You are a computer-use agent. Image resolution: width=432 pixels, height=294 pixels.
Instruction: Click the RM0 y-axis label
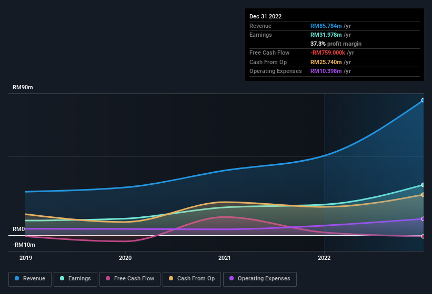[x=18, y=229]
